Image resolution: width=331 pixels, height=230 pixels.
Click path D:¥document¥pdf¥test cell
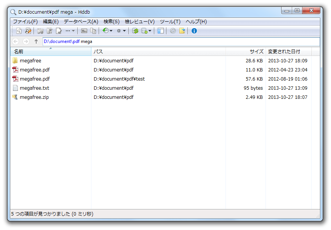(119, 79)
